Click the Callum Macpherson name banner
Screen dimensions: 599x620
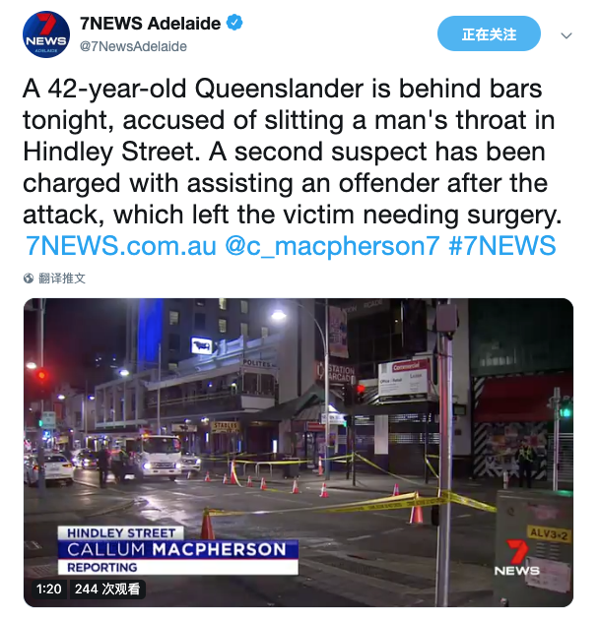pos(178,549)
